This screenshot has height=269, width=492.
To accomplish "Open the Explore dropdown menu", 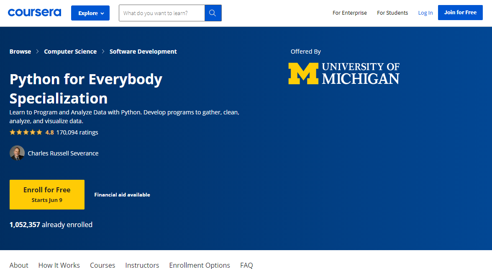I will click(x=90, y=13).
